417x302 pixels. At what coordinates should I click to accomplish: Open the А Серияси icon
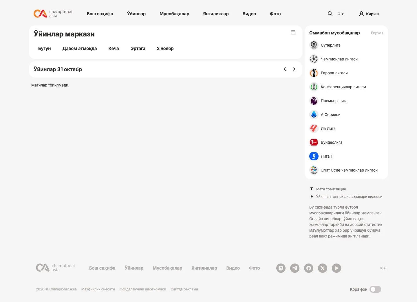pyautogui.click(x=314, y=115)
